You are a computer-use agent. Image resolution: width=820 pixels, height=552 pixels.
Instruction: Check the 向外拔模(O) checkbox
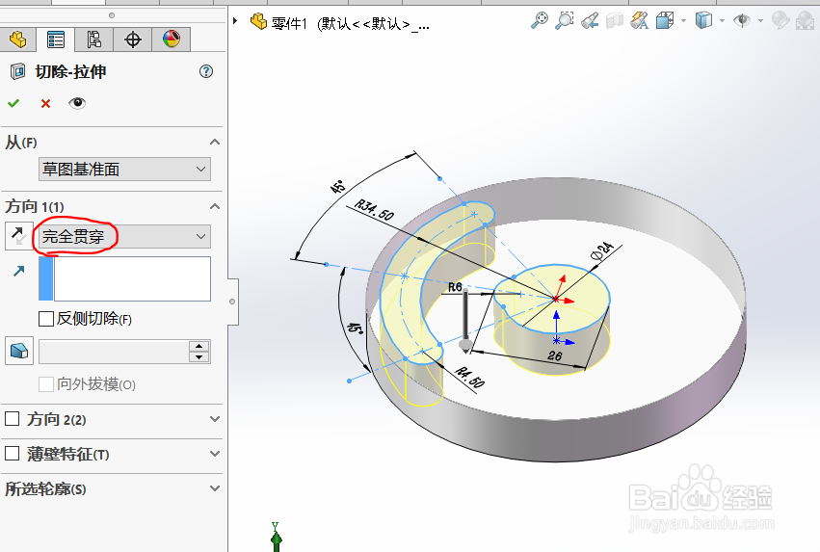click(x=46, y=384)
